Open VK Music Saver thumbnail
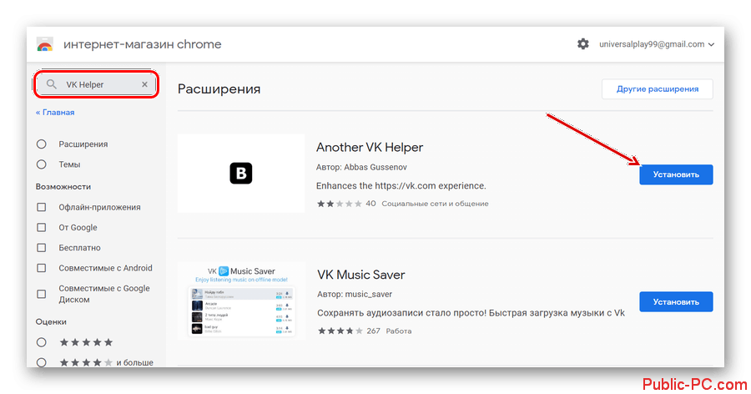The width and height of the screenshot is (751, 394). 241,301
